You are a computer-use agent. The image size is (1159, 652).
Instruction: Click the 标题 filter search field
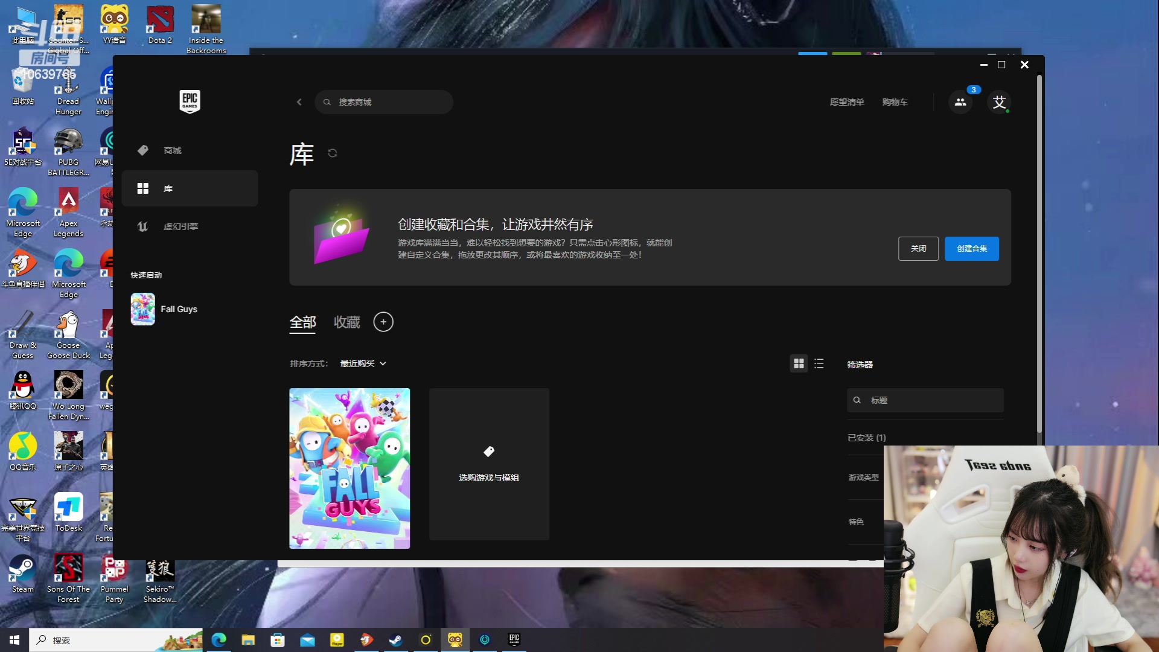925,400
